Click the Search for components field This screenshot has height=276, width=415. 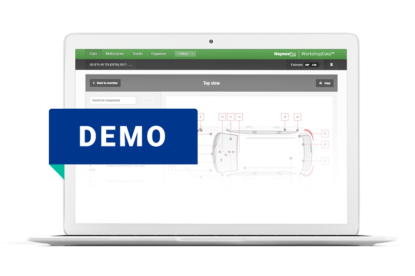click(x=113, y=100)
